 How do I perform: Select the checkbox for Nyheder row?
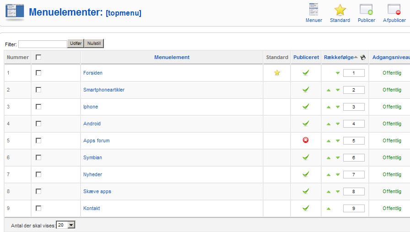tap(38, 174)
